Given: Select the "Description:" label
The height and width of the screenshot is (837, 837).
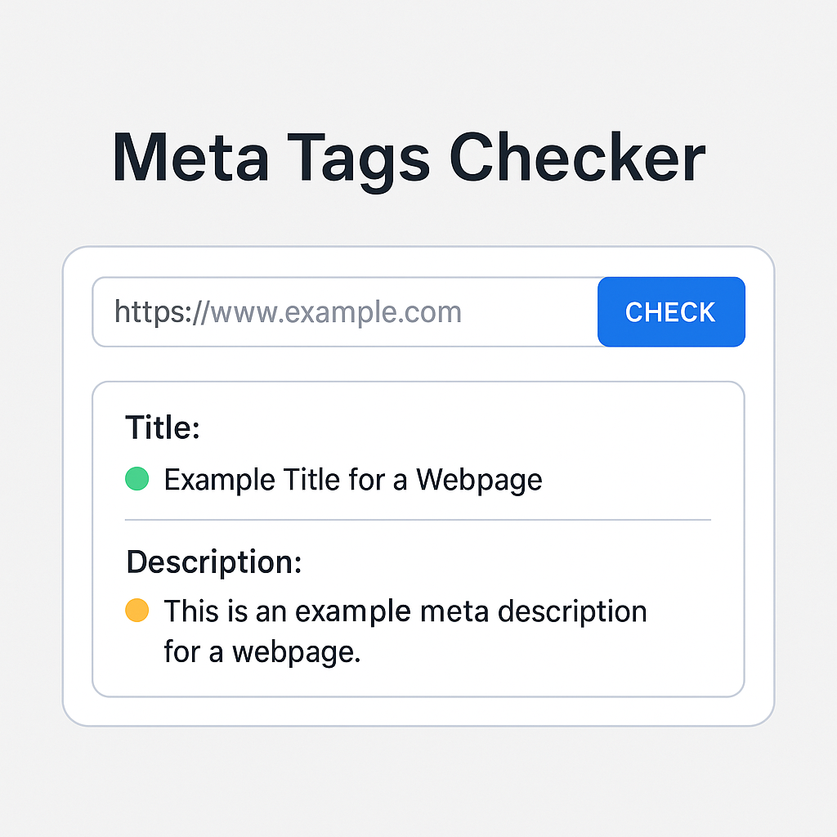Looking at the screenshot, I should pos(214,562).
